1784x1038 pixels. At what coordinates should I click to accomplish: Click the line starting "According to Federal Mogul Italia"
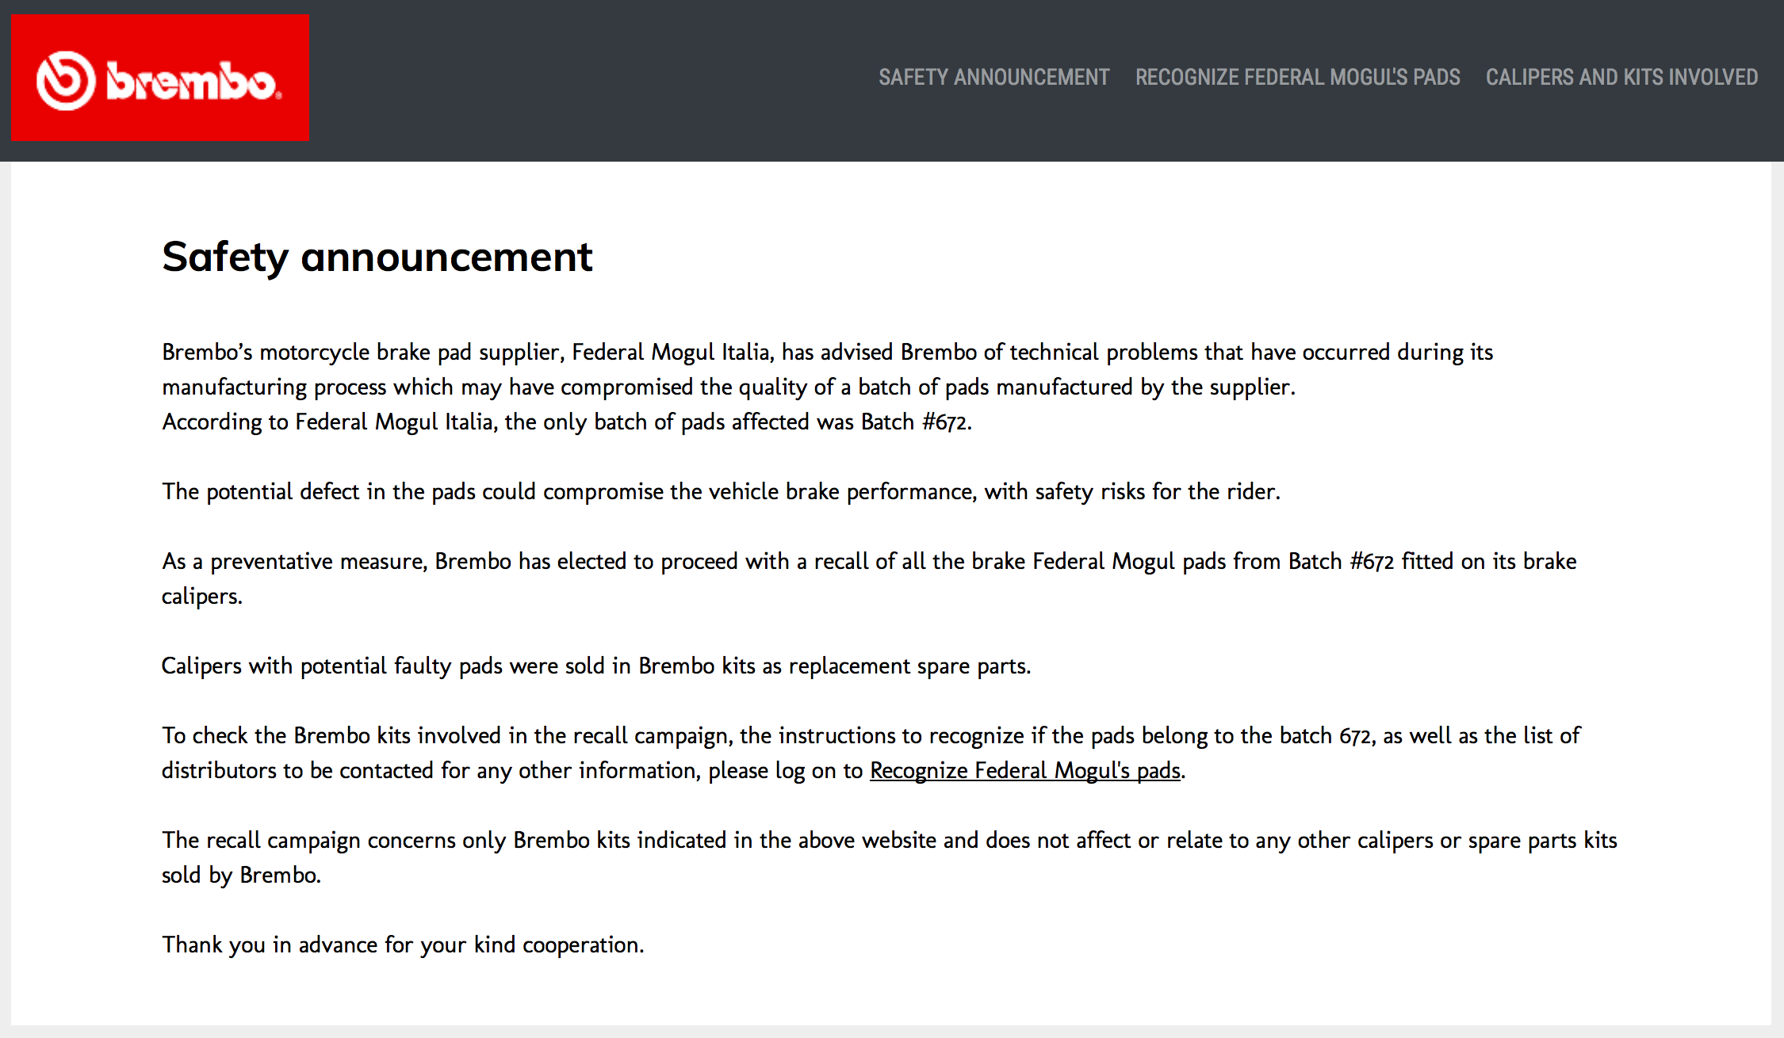pos(566,422)
